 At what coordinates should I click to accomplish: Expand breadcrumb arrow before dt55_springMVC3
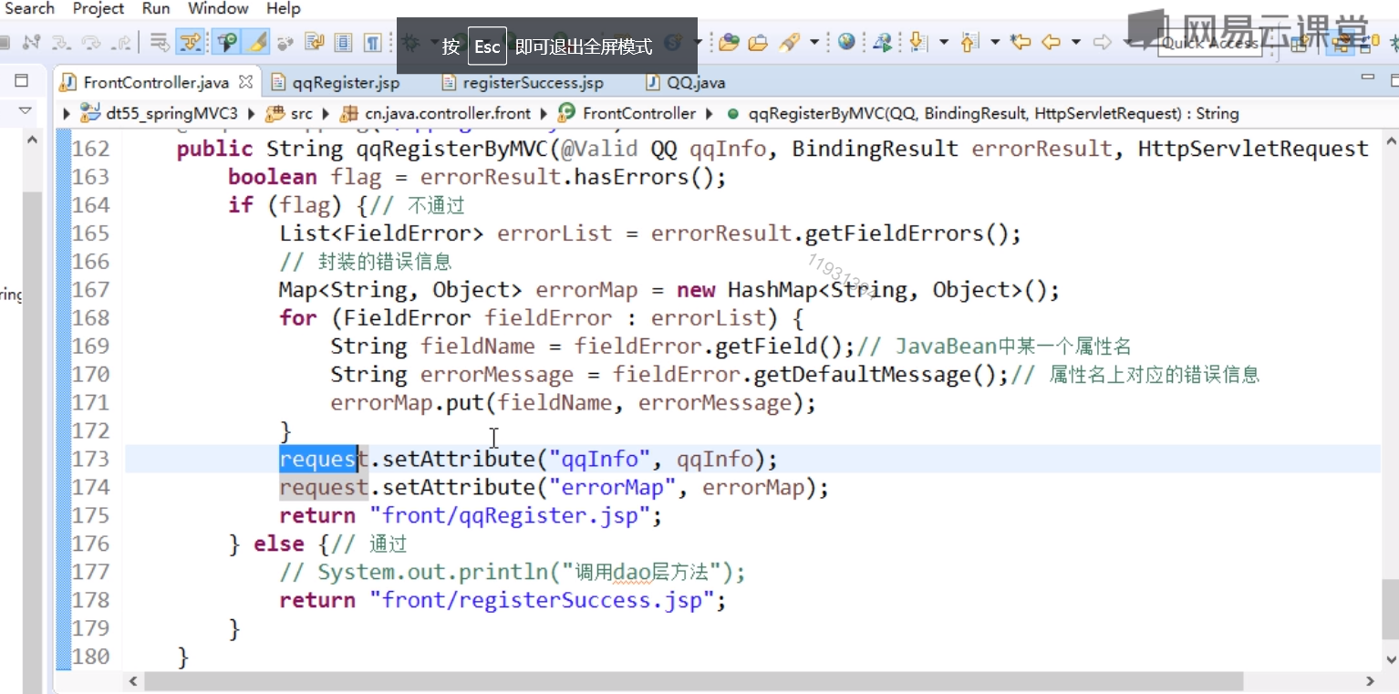[x=67, y=114]
